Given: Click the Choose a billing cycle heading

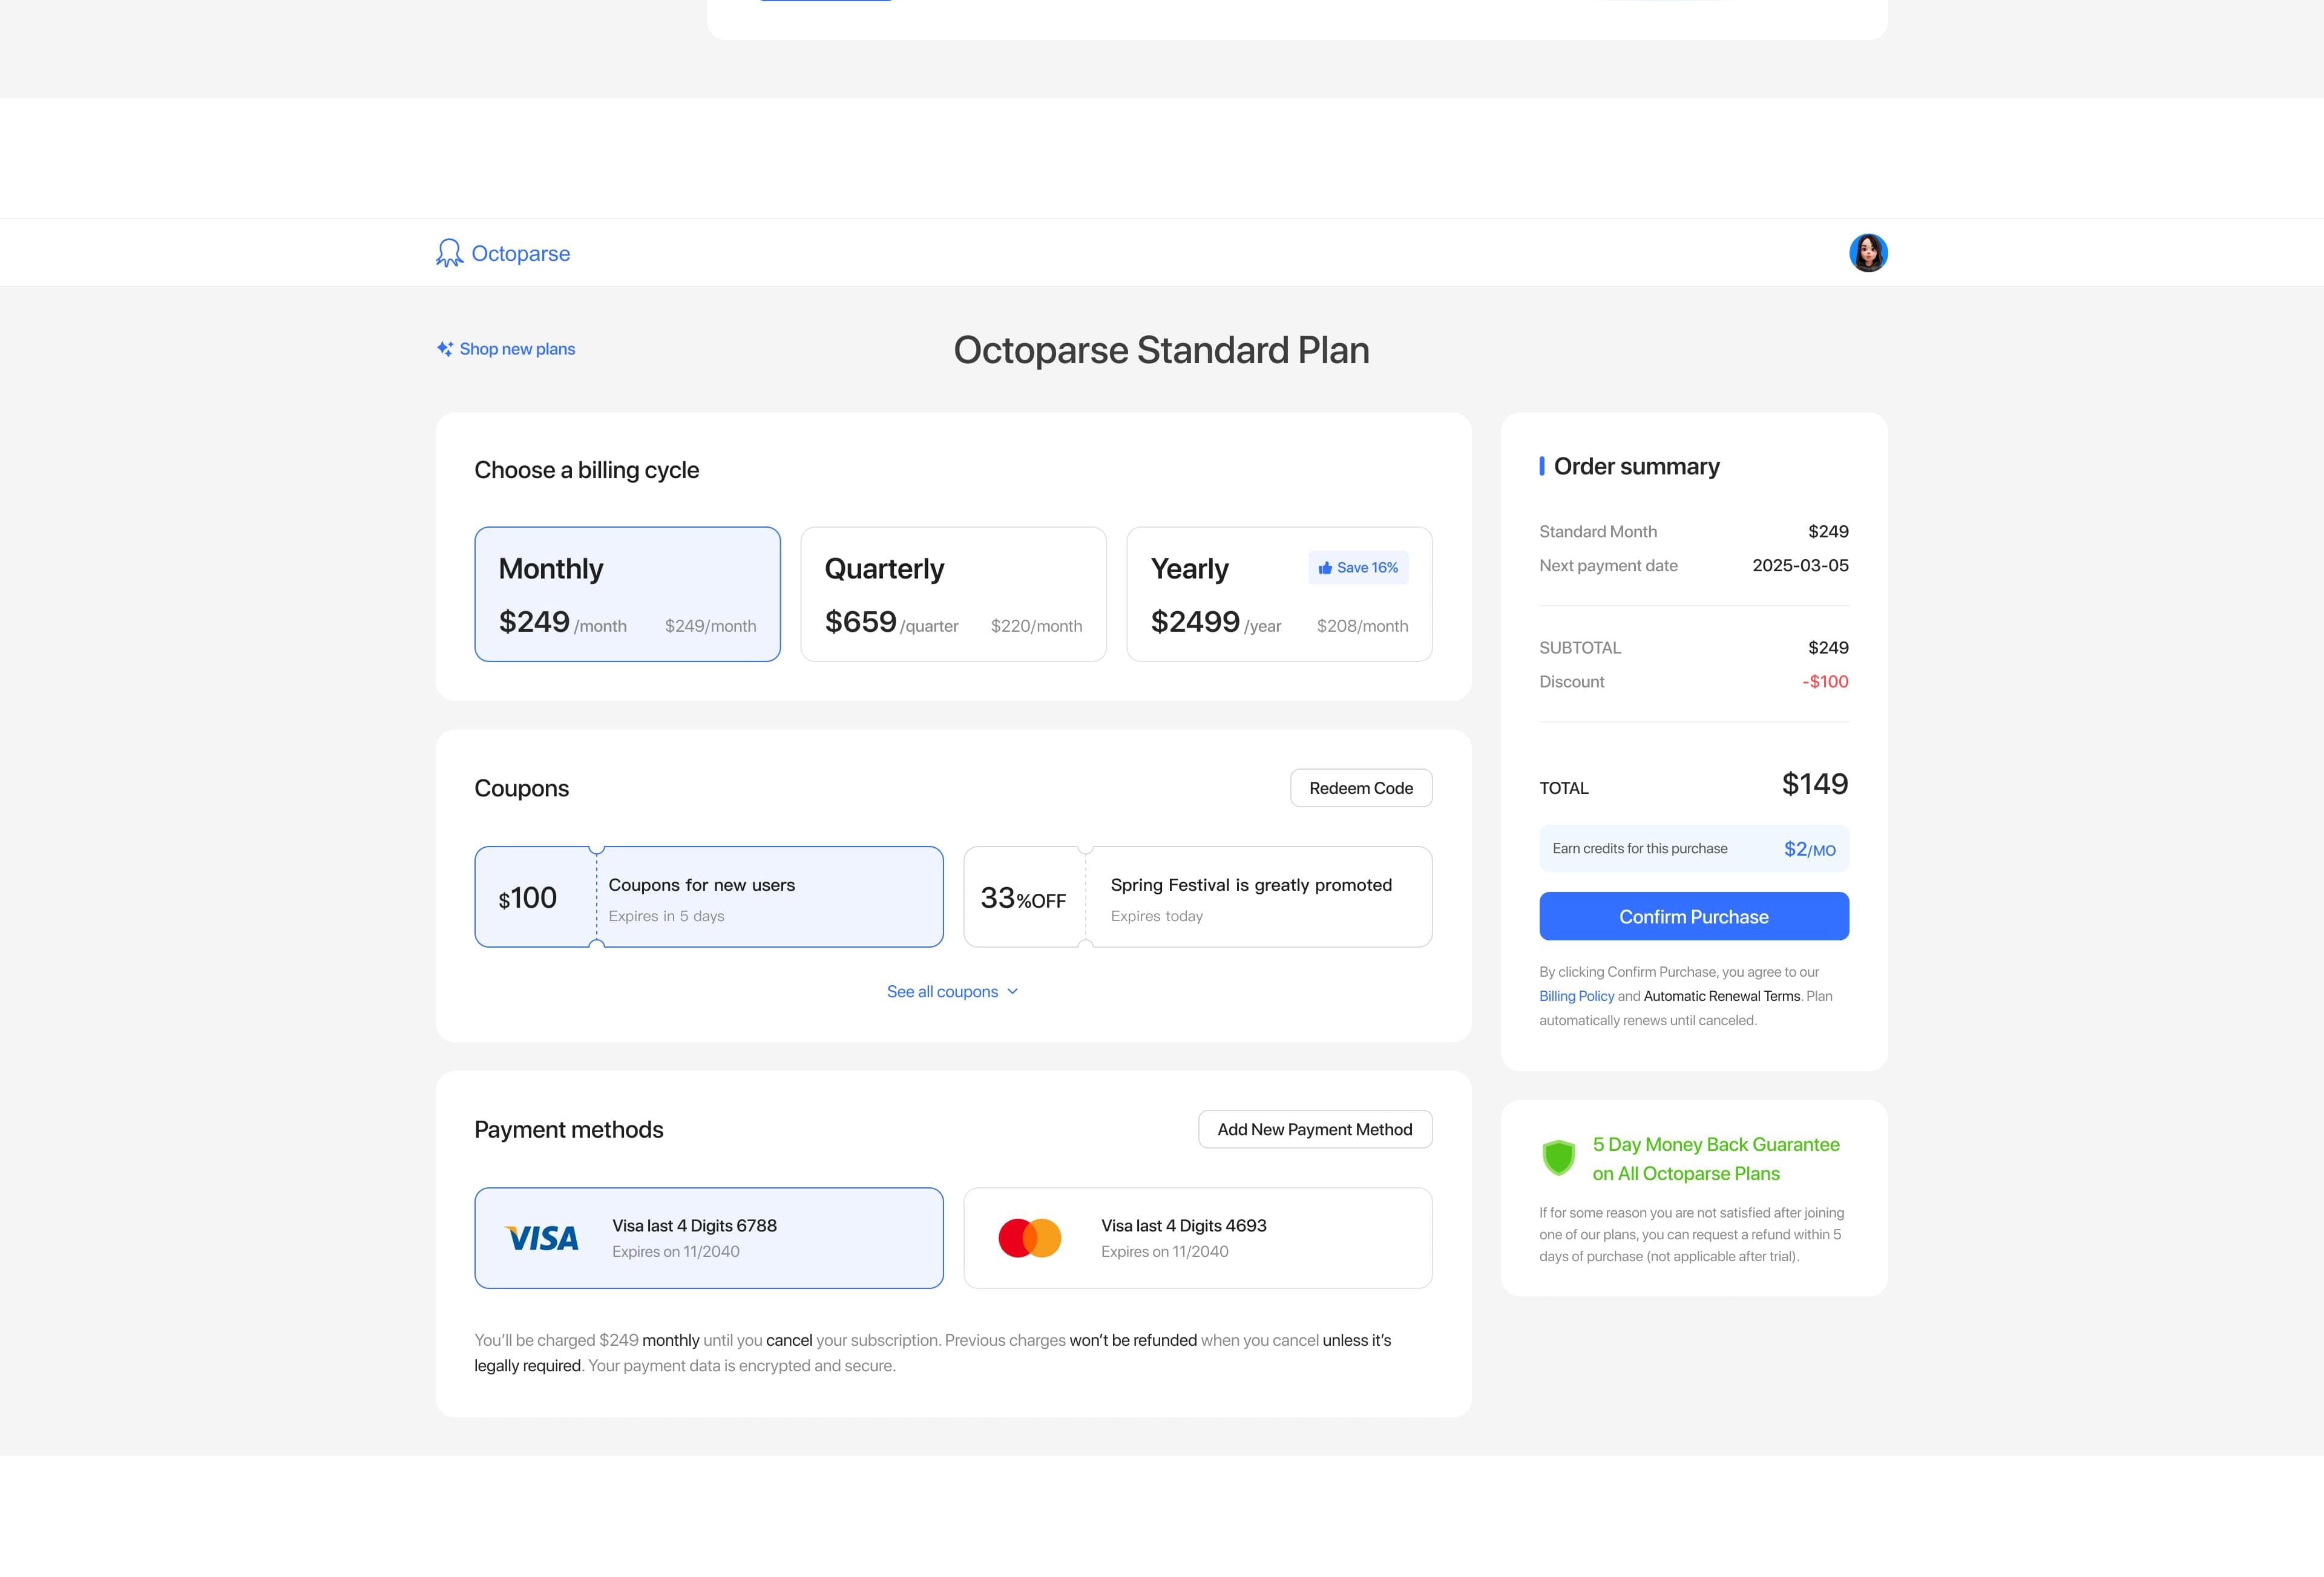Looking at the screenshot, I should [x=587, y=470].
